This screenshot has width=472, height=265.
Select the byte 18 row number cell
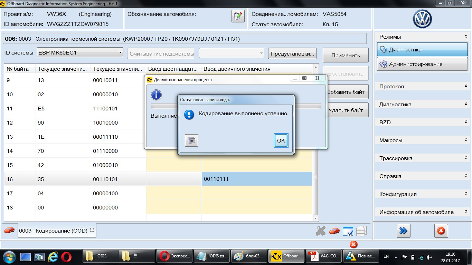pos(20,207)
